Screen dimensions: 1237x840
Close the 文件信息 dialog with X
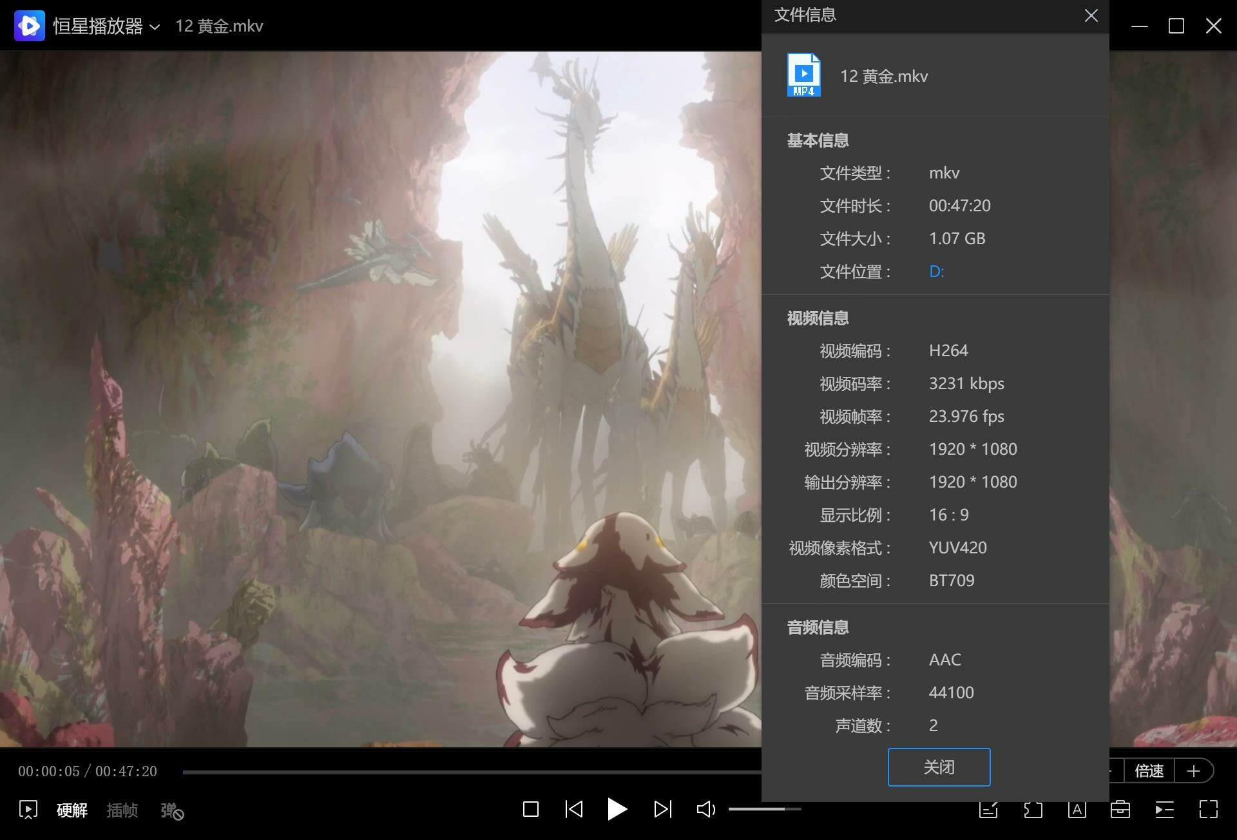point(1091,15)
